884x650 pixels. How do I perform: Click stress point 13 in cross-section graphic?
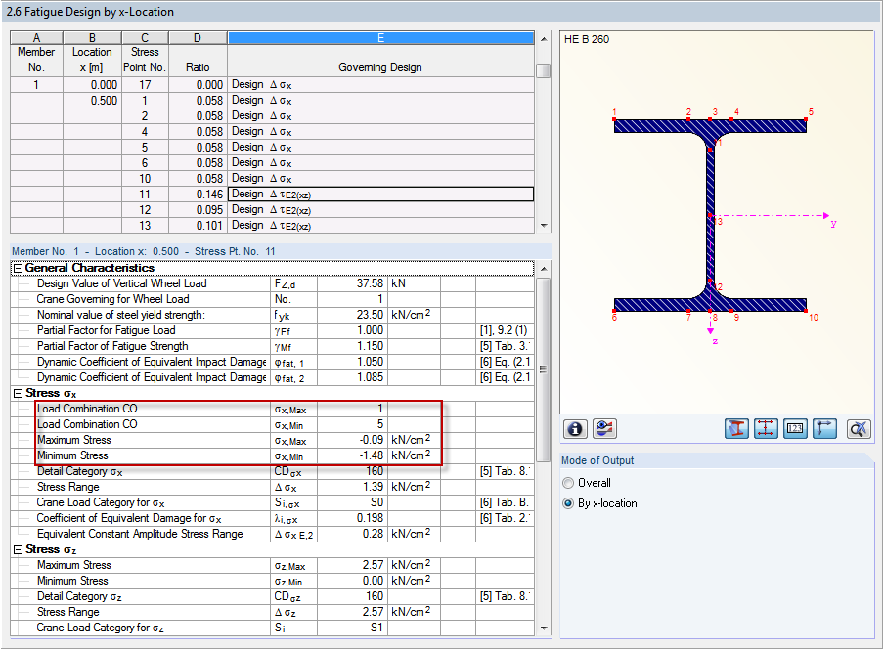tap(710, 216)
